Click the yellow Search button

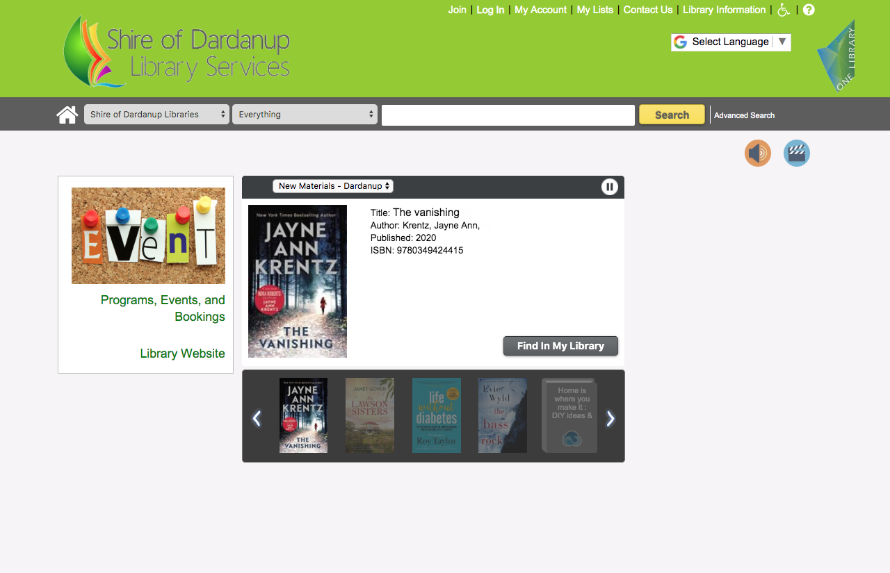click(672, 115)
